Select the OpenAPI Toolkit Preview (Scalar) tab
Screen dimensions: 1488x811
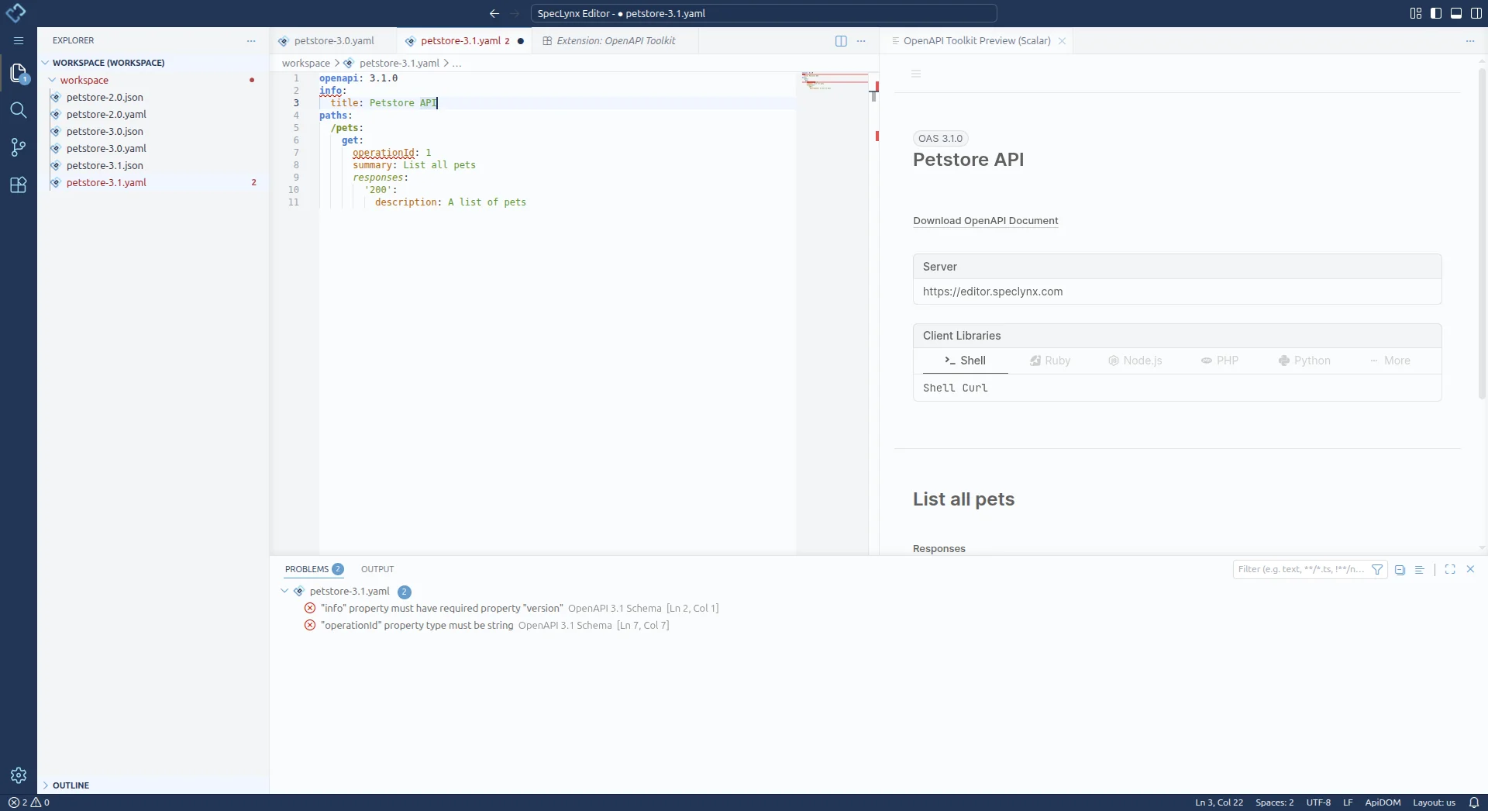pyautogui.click(x=976, y=41)
